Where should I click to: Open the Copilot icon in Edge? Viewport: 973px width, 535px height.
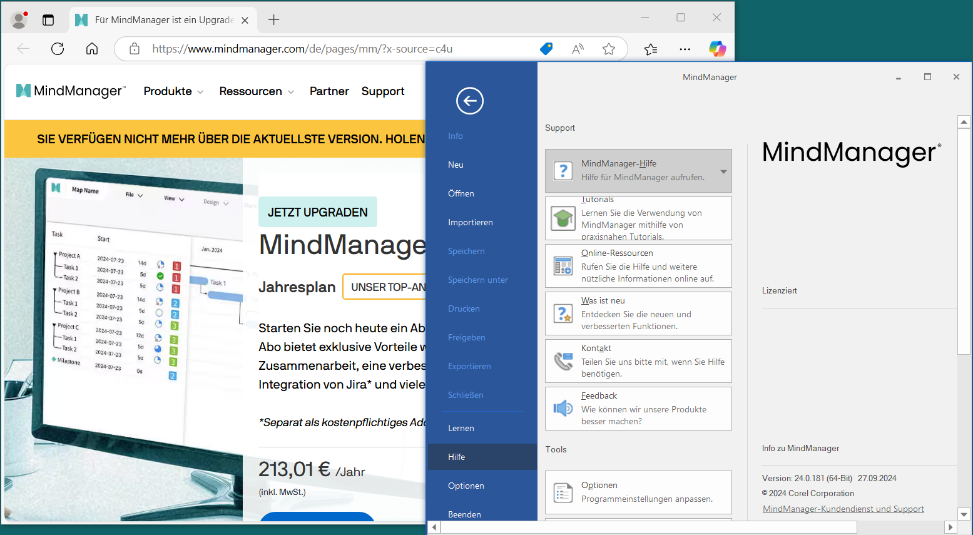pyautogui.click(x=718, y=49)
